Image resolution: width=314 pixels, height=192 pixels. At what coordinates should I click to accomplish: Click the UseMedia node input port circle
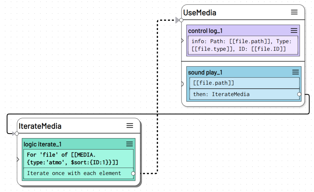coord(181,20)
